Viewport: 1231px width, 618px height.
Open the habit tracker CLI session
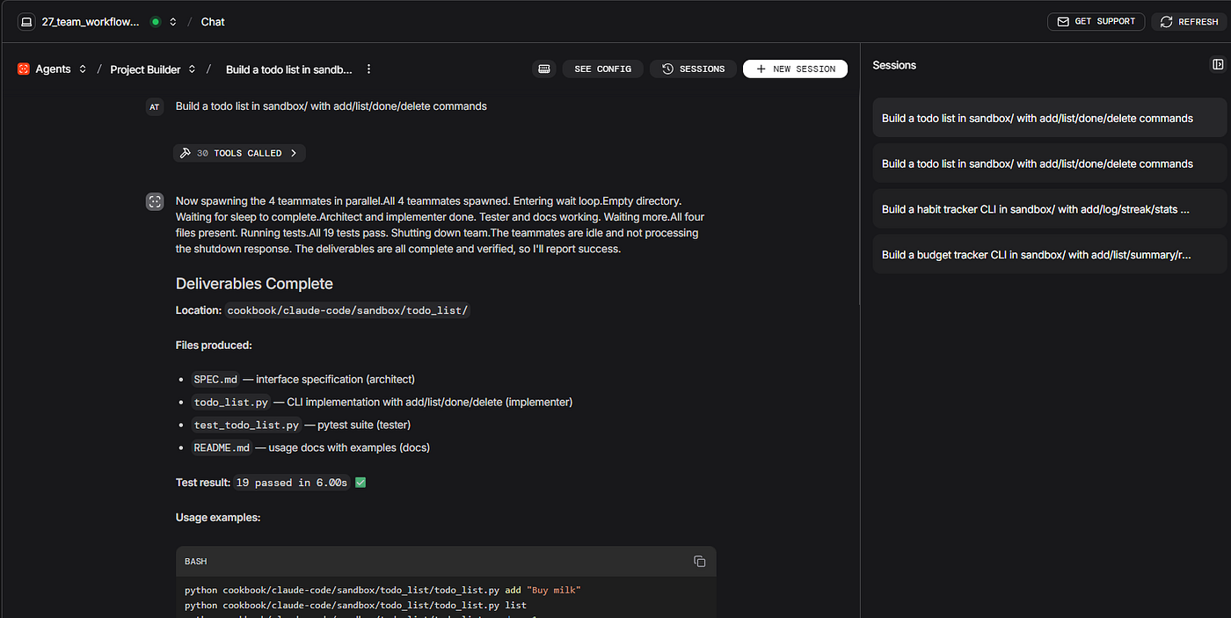(x=1049, y=209)
